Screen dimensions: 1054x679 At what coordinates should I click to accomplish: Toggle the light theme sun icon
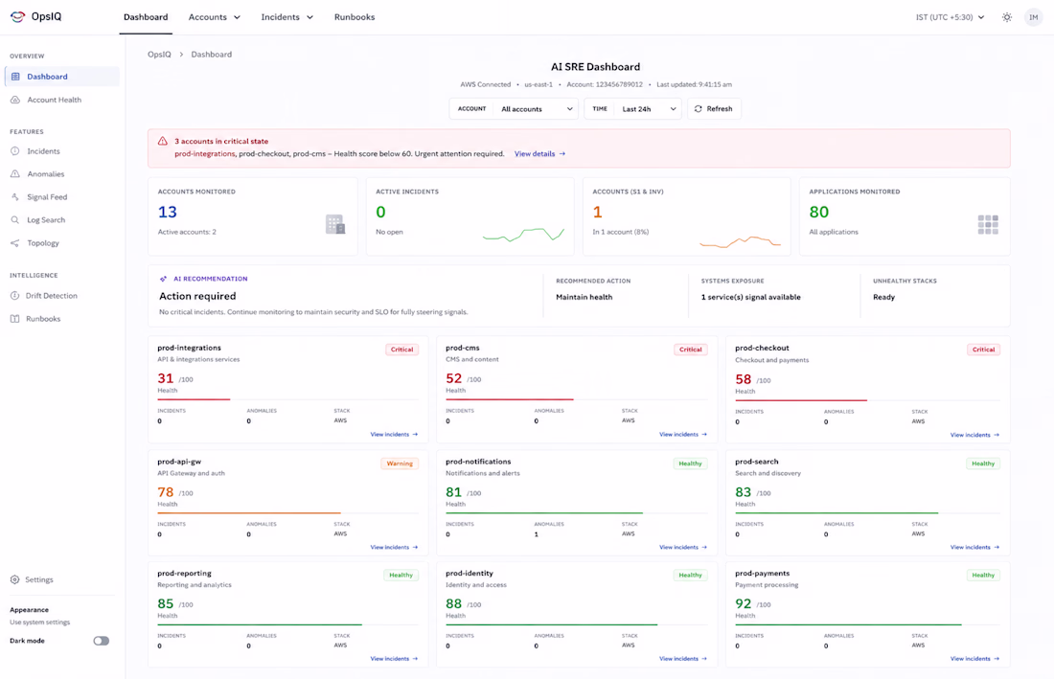point(1006,17)
